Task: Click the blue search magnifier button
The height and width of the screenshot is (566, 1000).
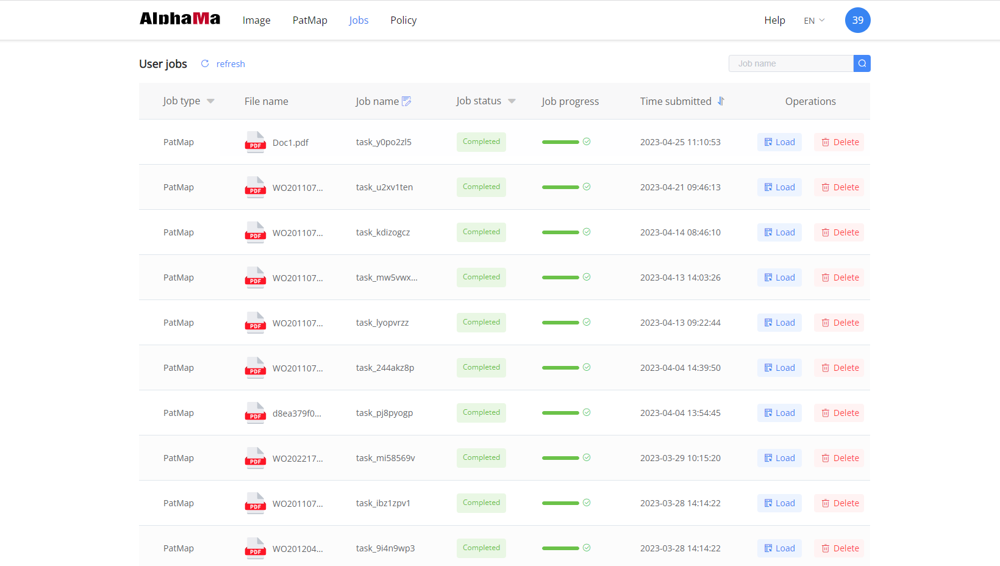Action: pos(862,63)
